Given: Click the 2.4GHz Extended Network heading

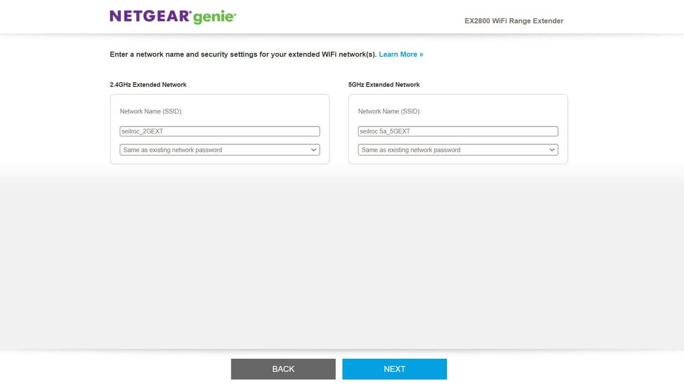Looking at the screenshot, I should tap(148, 84).
